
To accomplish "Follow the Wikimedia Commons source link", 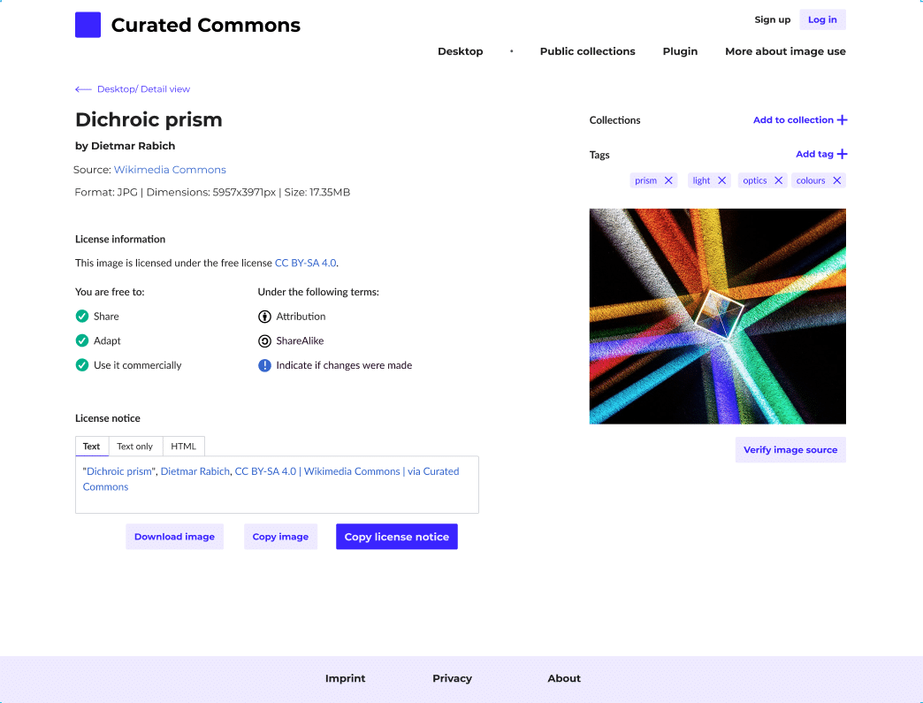I will tap(170, 170).
